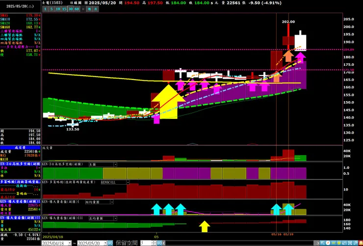Click the 05/19 date marker on time axis
Image resolution: width=363 pixels, height=246 pixels.
point(288,234)
